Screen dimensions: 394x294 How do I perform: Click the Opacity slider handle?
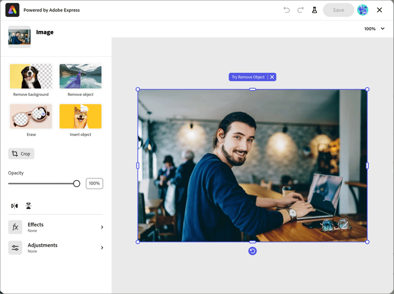tap(77, 183)
